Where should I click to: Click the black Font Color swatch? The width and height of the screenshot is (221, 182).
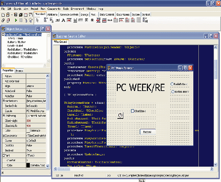(x=28, y=165)
